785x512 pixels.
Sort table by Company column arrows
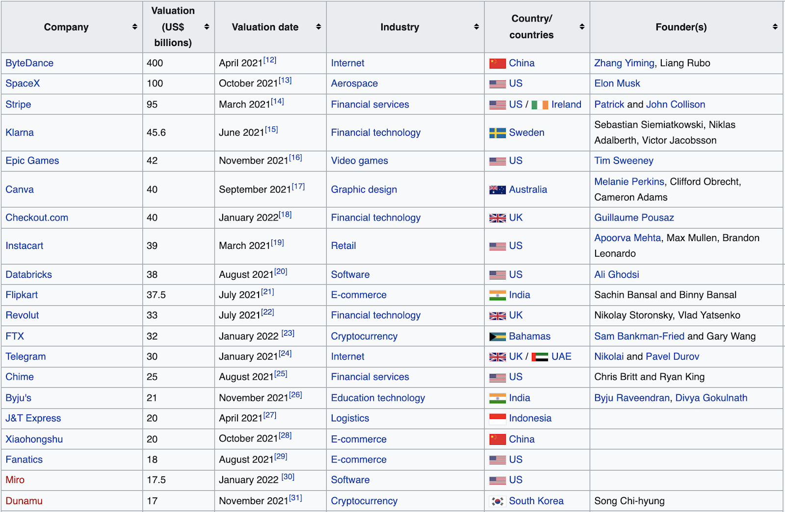pyautogui.click(x=134, y=27)
